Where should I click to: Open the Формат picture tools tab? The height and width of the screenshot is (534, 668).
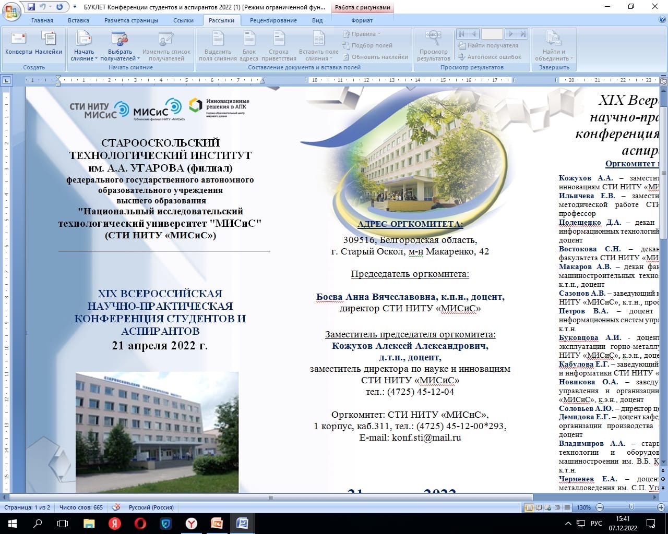(362, 20)
